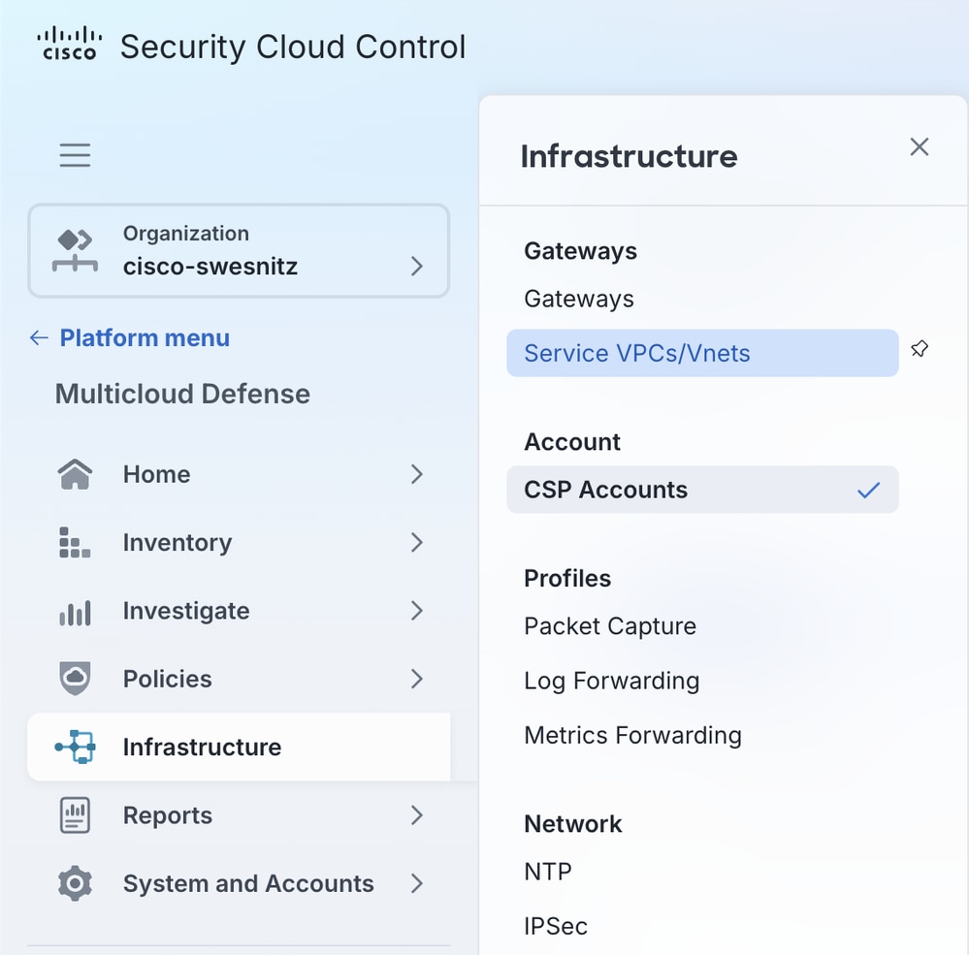Open Packet Capture profiles

(610, 626)
